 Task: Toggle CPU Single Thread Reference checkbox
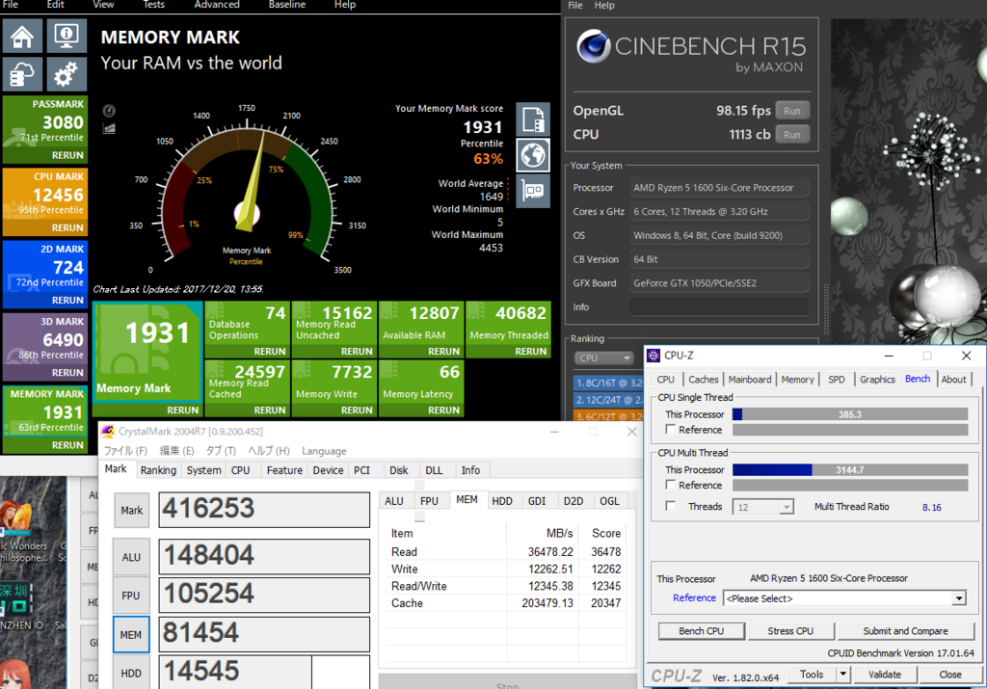tap(671, 429)
